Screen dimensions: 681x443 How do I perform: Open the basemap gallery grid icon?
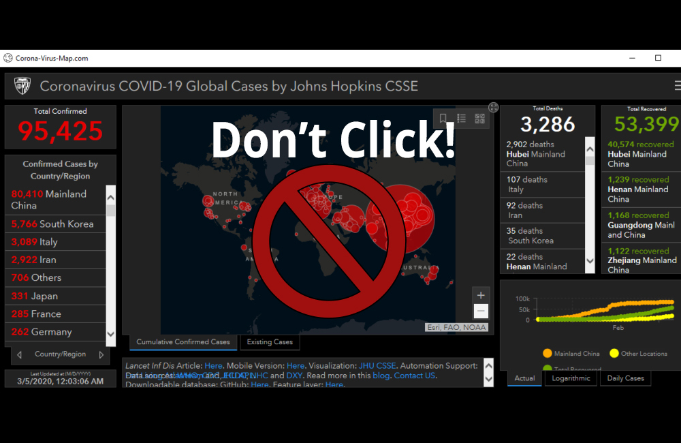[479, 119]
